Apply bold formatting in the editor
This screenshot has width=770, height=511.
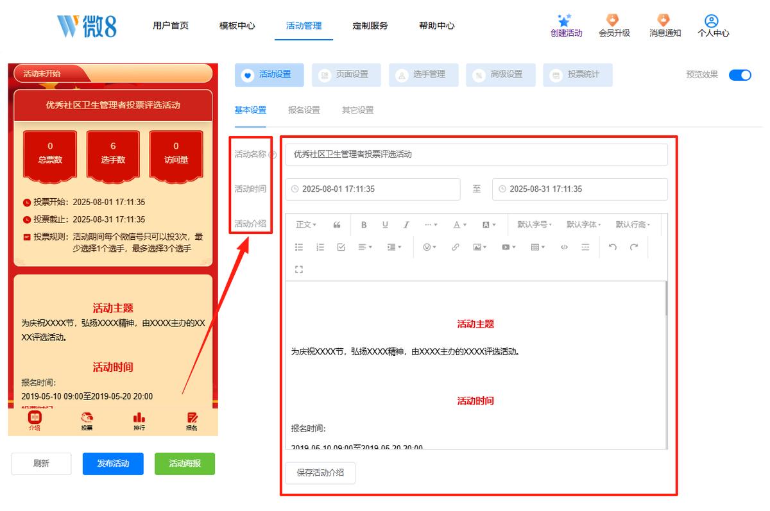pyautogui.click(x=364, y=225)
